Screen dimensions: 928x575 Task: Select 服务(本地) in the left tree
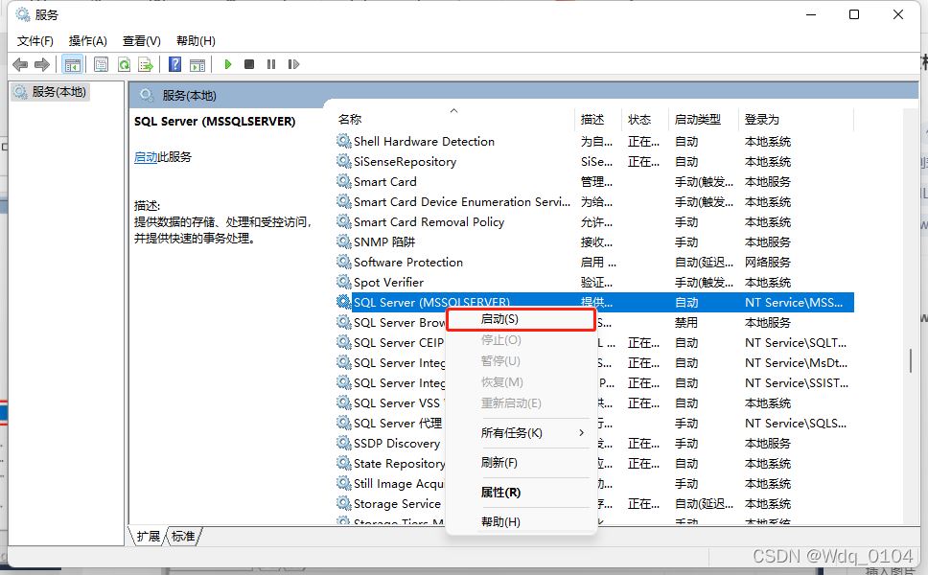[58, 92]
